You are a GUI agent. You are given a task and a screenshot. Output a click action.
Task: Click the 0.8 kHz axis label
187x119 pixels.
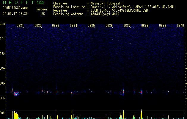[x=2, y=83]
